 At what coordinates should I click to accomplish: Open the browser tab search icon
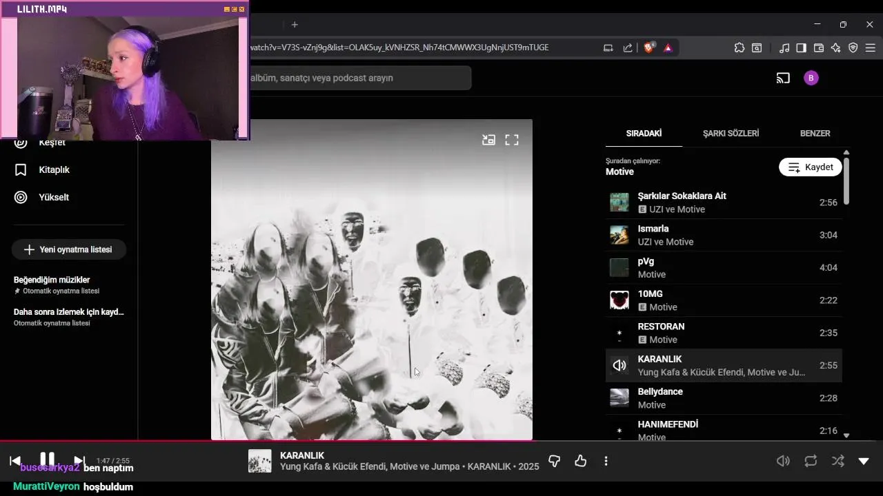(x=757, y=48)
